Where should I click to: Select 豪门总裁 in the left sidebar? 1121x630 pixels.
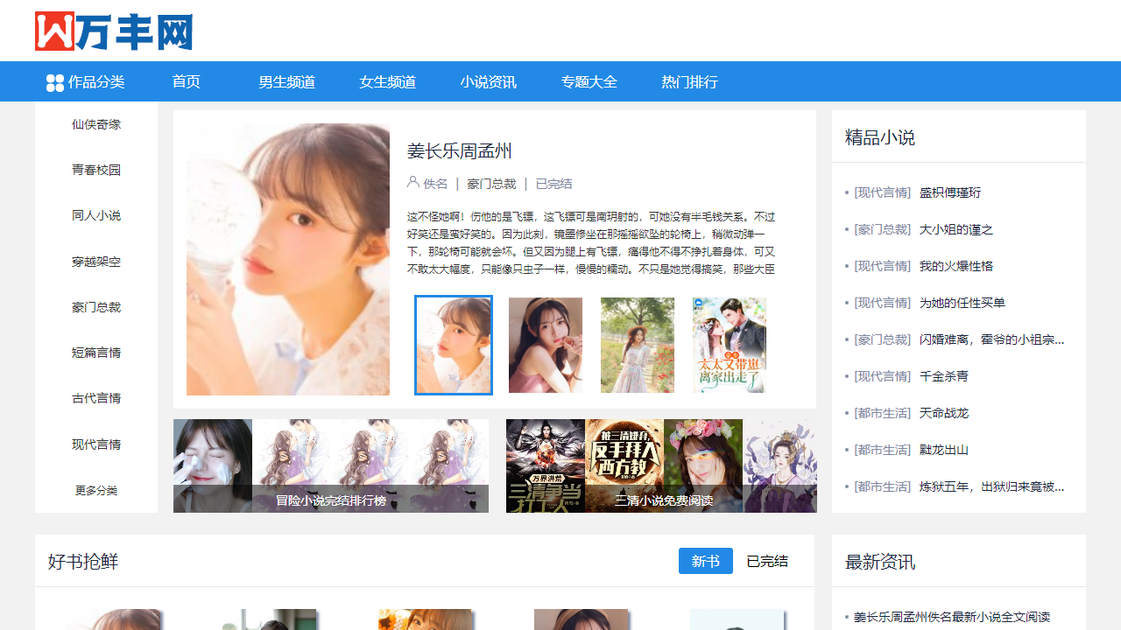click(x=96, y=307)
